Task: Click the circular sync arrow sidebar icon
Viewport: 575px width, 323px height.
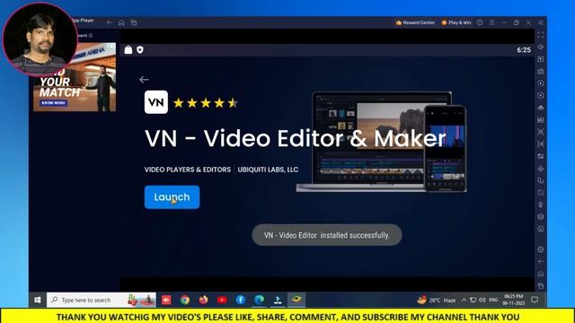Action: coord(541,96)
